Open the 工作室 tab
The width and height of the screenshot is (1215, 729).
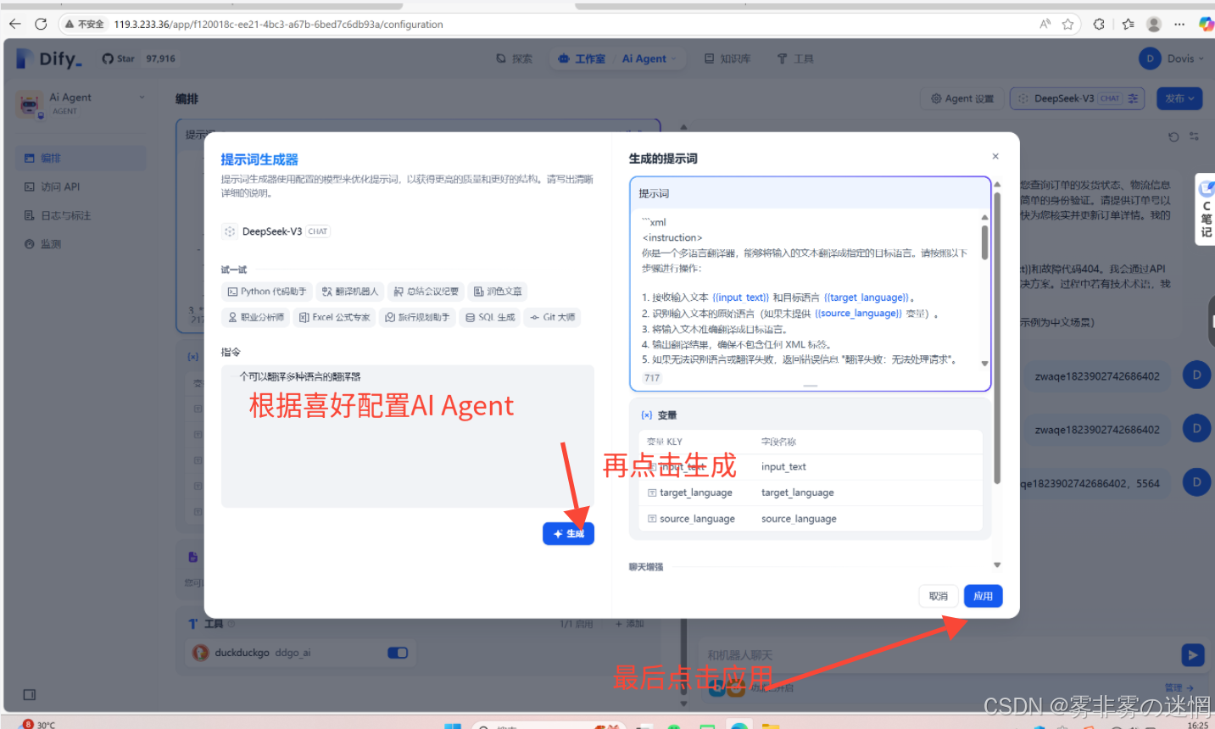pyautogui.click(x=582, y=58)
